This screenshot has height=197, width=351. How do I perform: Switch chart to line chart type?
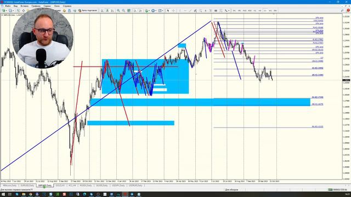(112, 10)
